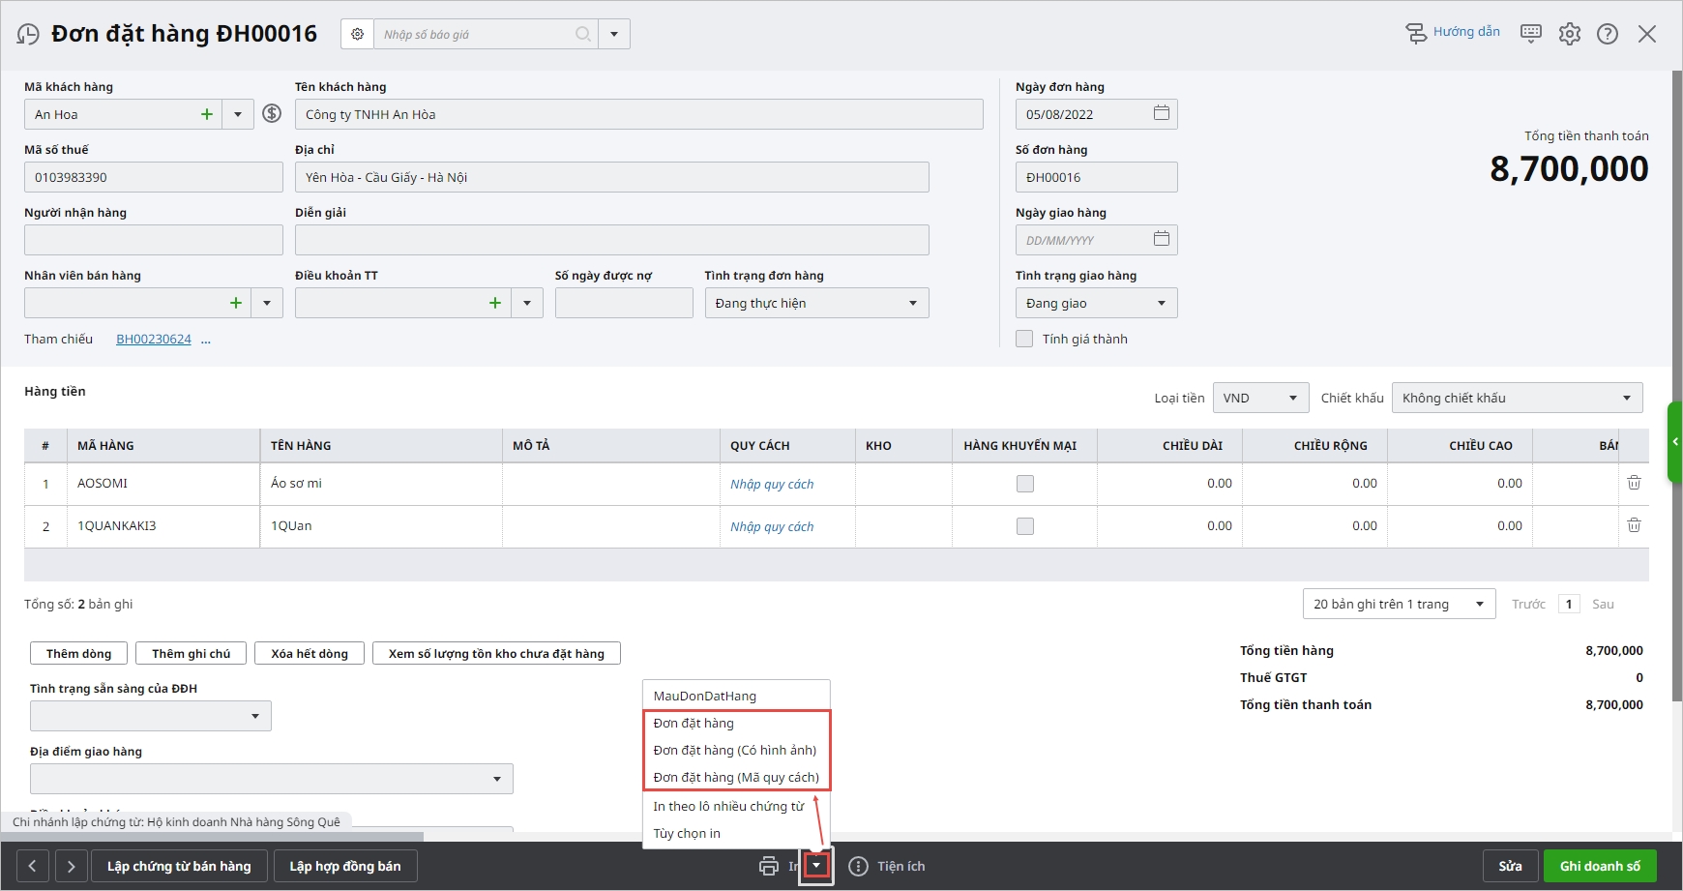1683x891 pixels.
Task: Open the settings gear in header
Action: [x=1569, y=34]
